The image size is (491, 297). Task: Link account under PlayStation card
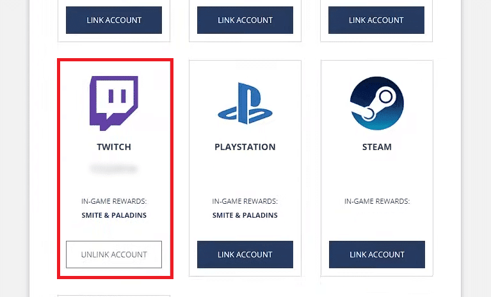[x=245, y=254]
